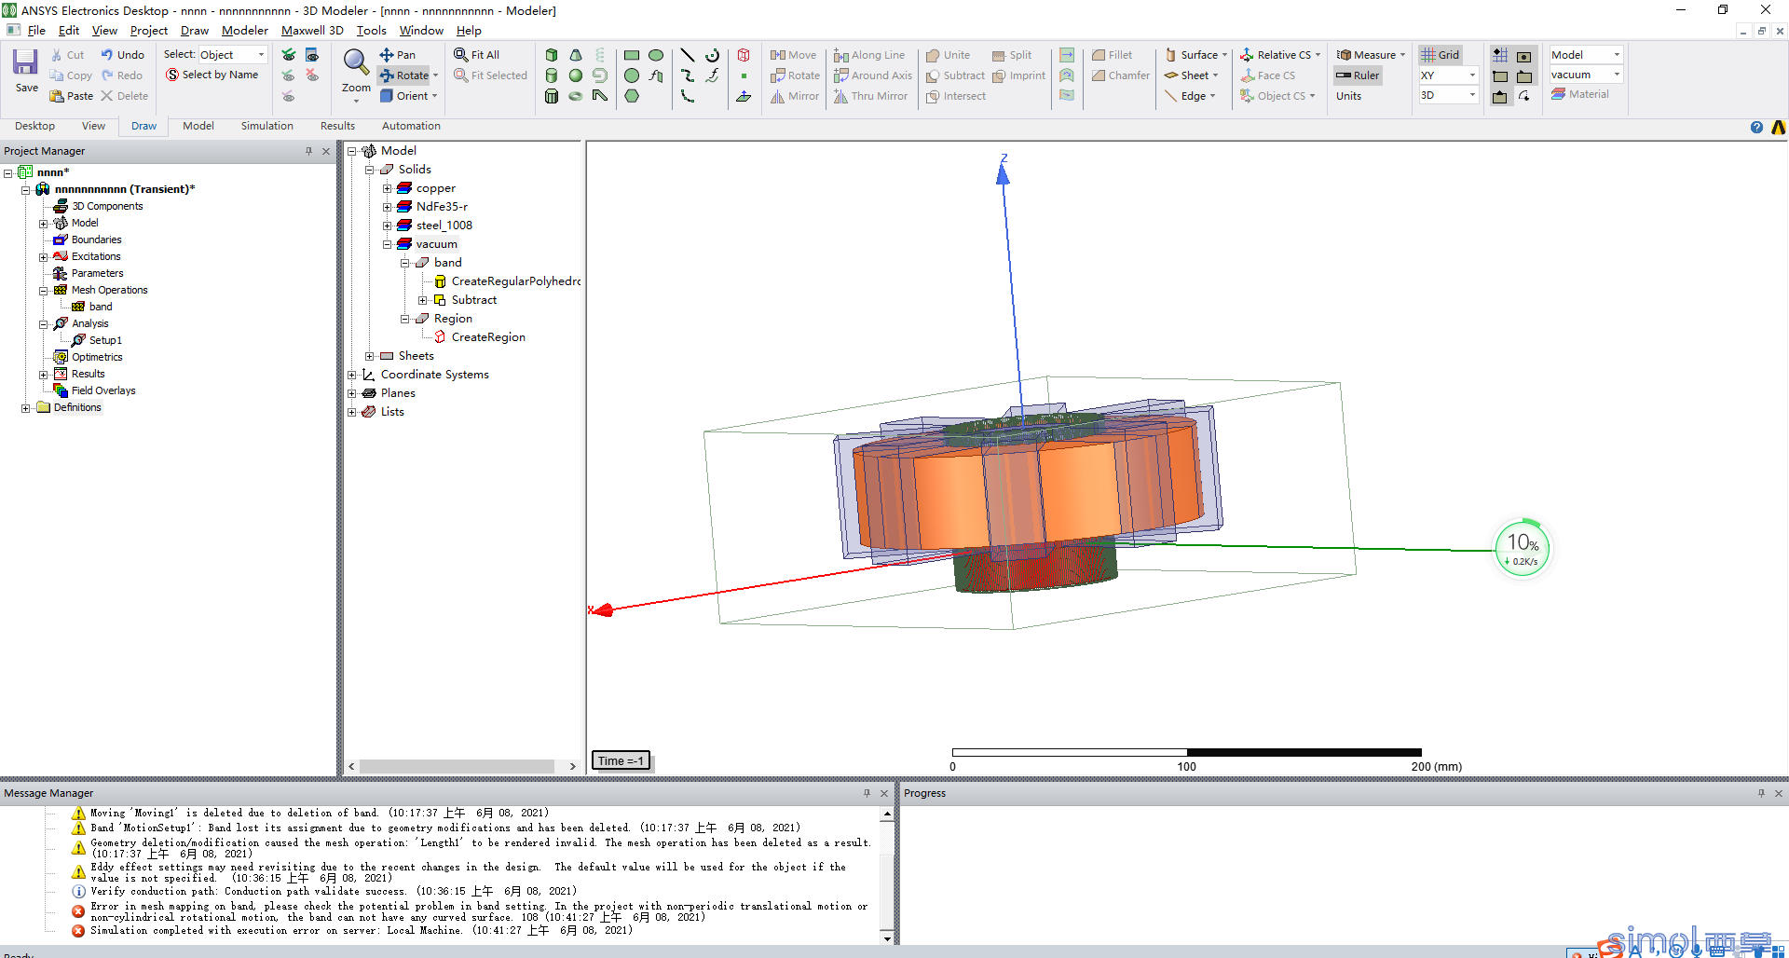Screen dimensions: 1789x958
Task: Click the draw region icon
Action: tap(744, 55)
